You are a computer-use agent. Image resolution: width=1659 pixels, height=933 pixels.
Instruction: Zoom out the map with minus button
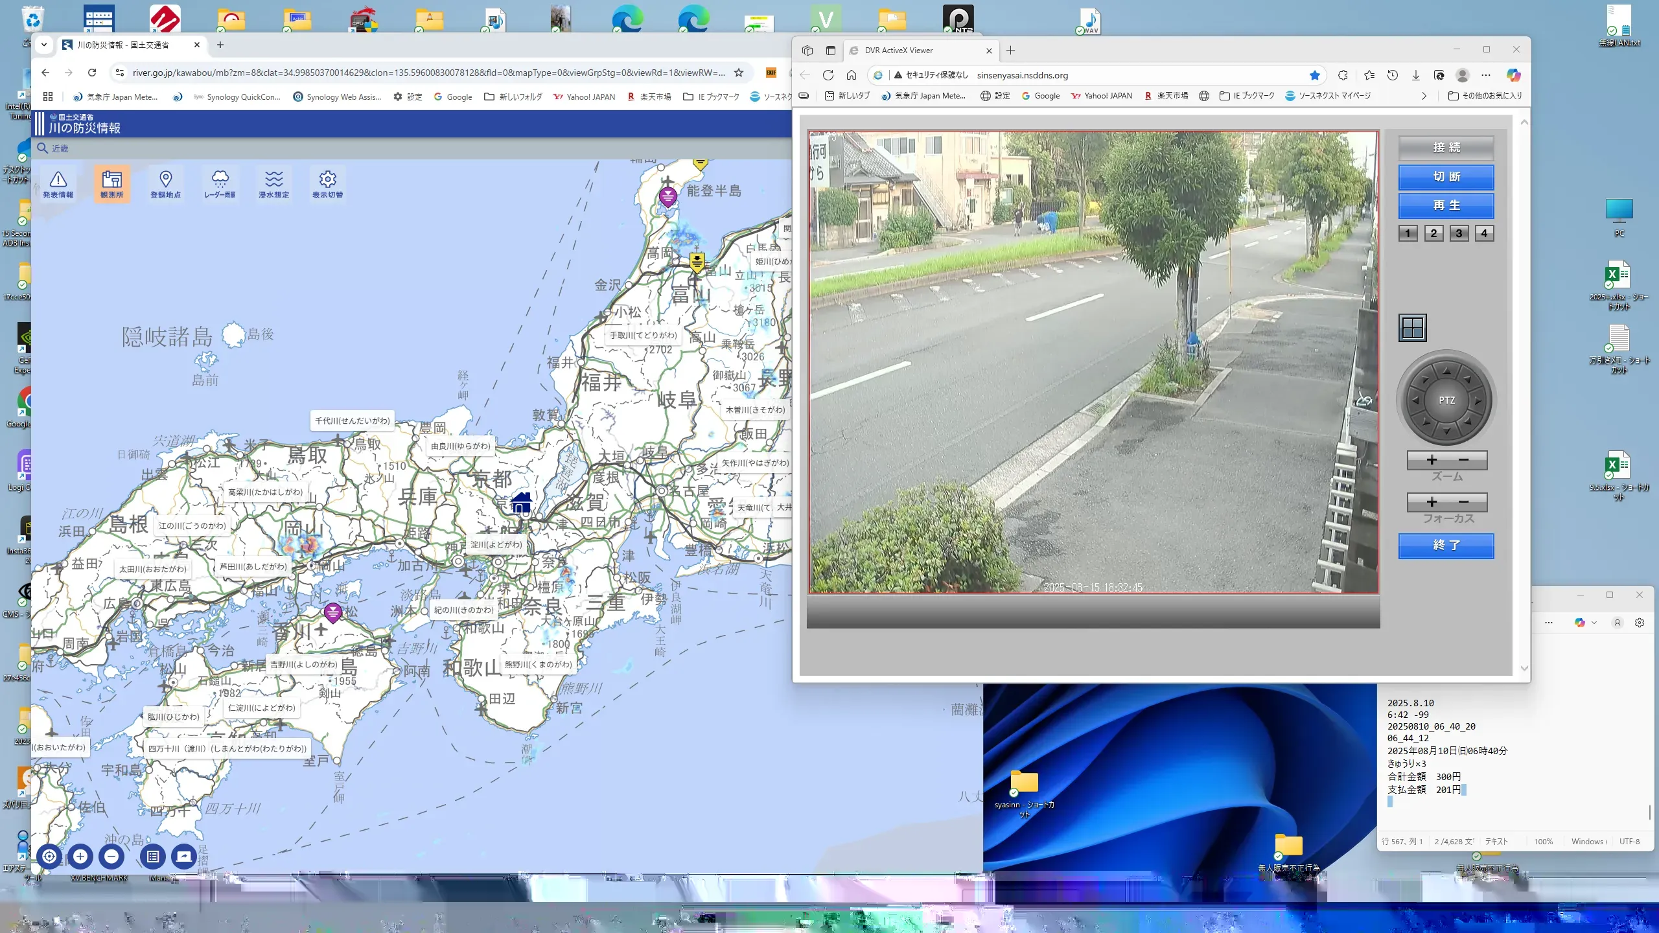coord(111,857)
